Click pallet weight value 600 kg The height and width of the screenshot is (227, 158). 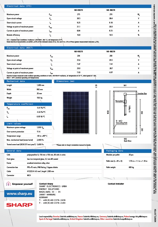pos(131,167)
